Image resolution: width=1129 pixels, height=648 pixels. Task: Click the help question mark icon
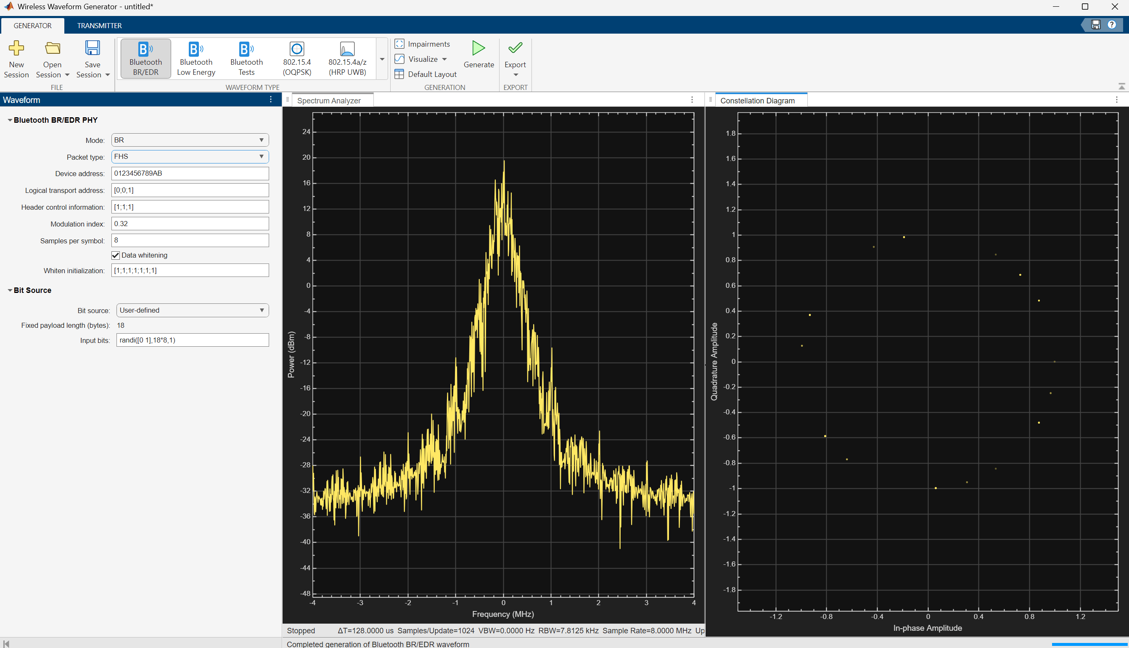(1112, 25)
